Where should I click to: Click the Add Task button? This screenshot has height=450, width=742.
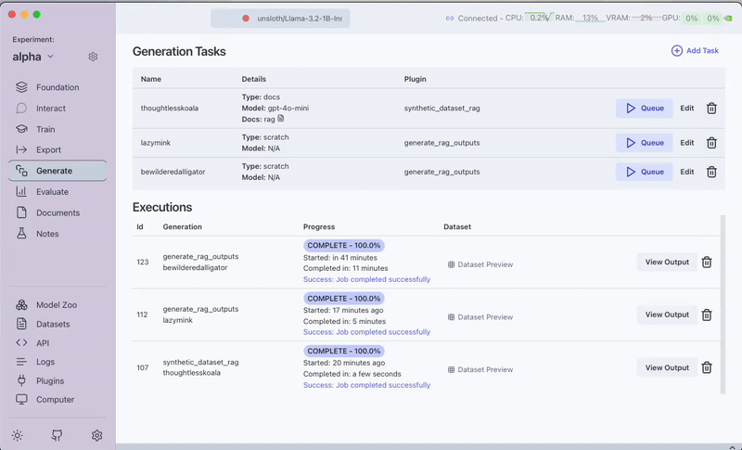pyautogui.click(x=695, y=51)
